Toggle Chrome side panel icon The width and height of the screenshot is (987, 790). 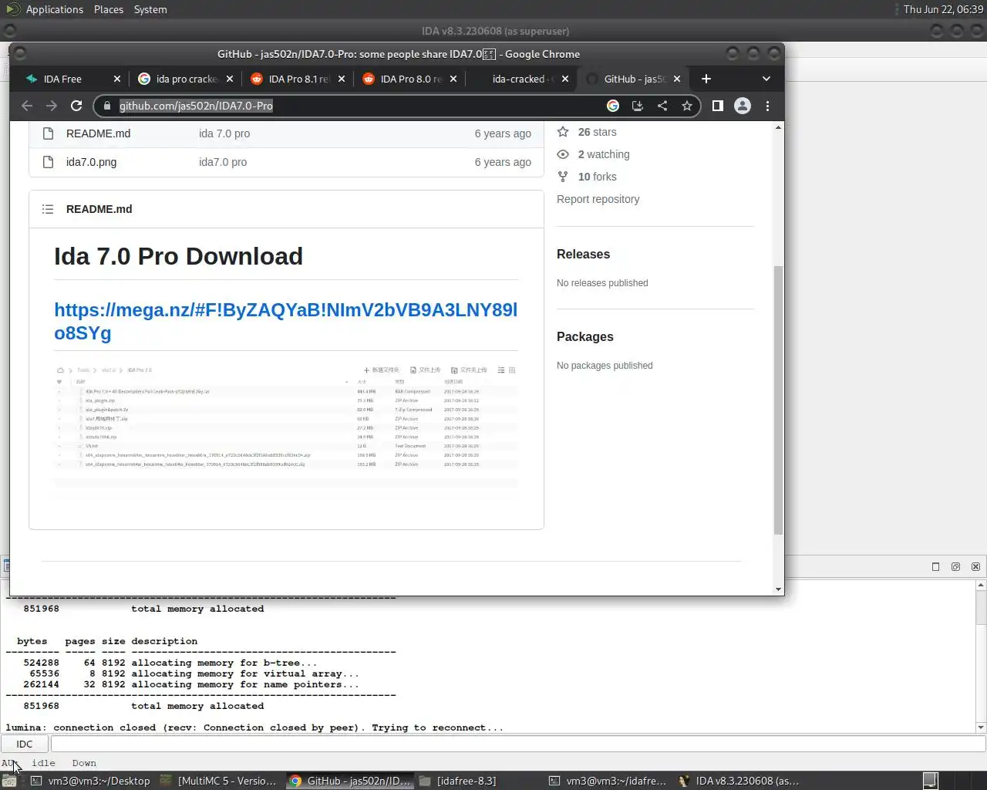tap(718, 106)
